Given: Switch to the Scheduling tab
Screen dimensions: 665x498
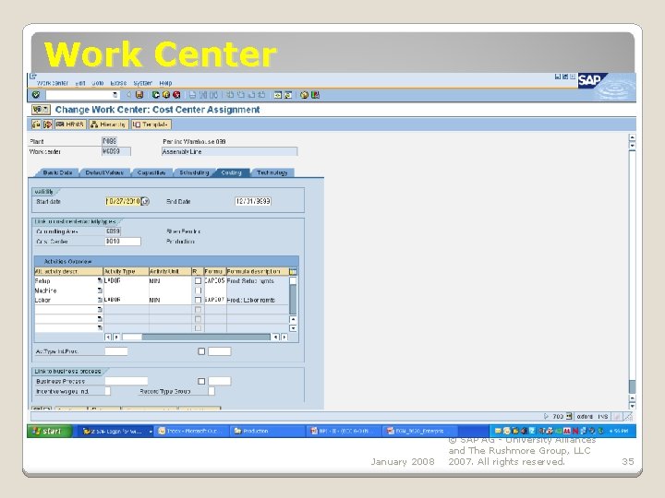Looking at the screenshot, I should (194, 172).
